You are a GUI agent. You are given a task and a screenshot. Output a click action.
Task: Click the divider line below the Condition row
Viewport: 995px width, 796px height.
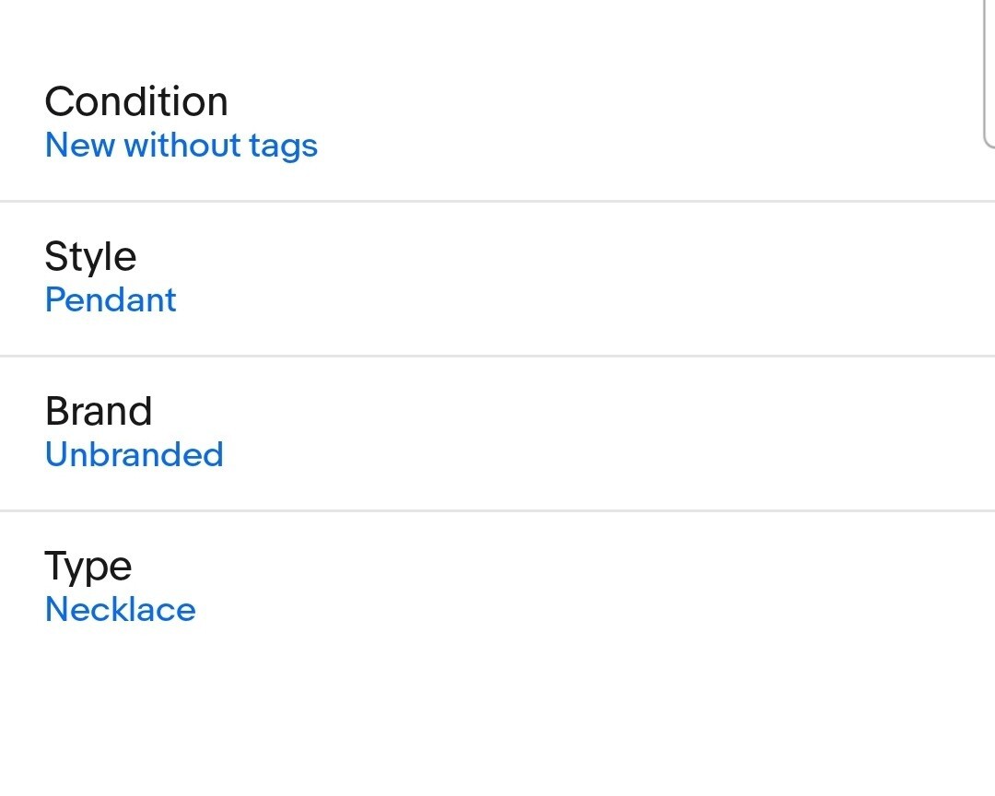click(x=497, y=202)
